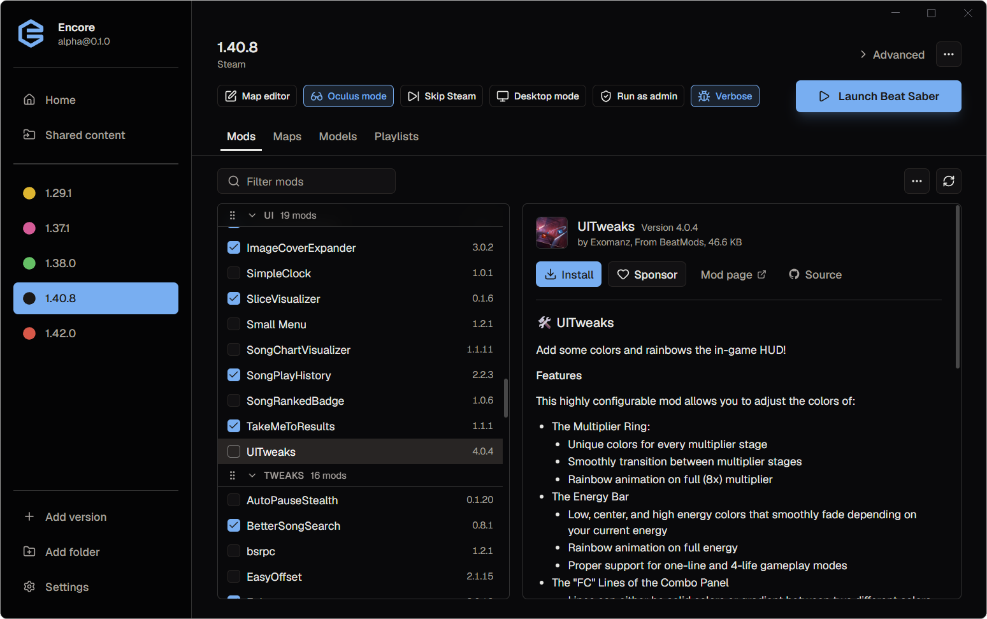Open Settings gear in sidebar
The width and height of the screenshot is (987, 619).
click(29, 586)
